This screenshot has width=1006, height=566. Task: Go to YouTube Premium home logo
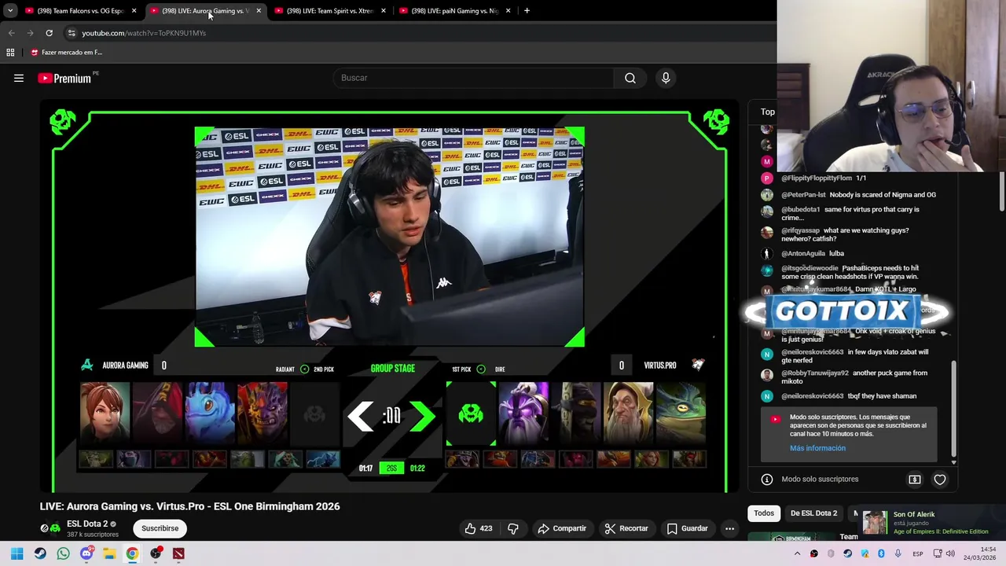(64, 78)
